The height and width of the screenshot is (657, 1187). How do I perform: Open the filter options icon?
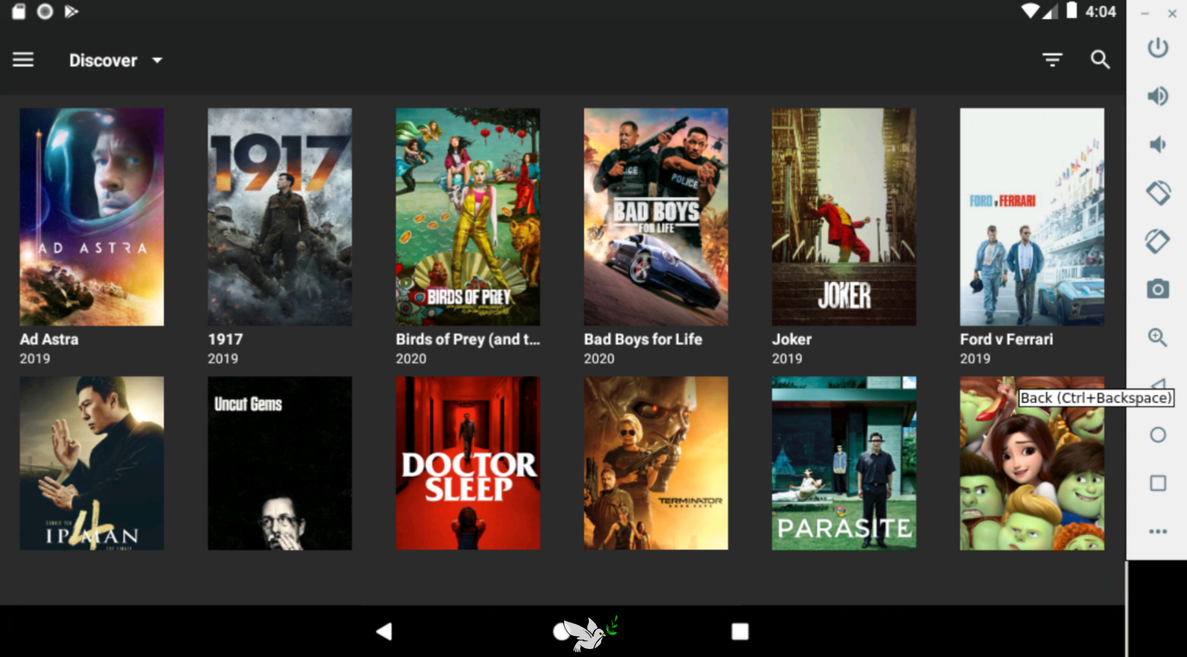point(1053,60)
